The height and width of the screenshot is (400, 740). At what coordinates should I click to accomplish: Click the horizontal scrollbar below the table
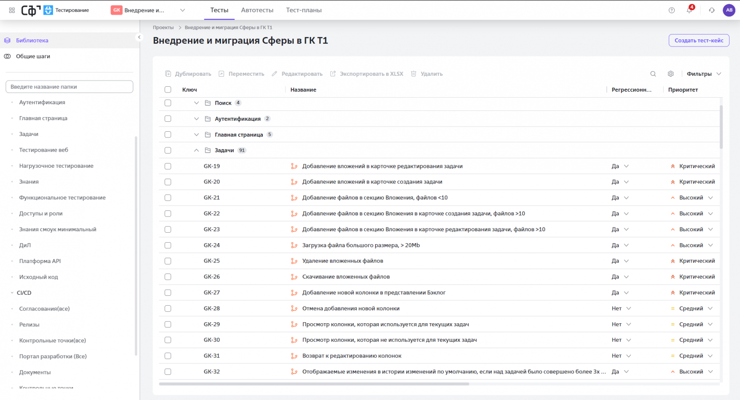click(x=314, y=384)
